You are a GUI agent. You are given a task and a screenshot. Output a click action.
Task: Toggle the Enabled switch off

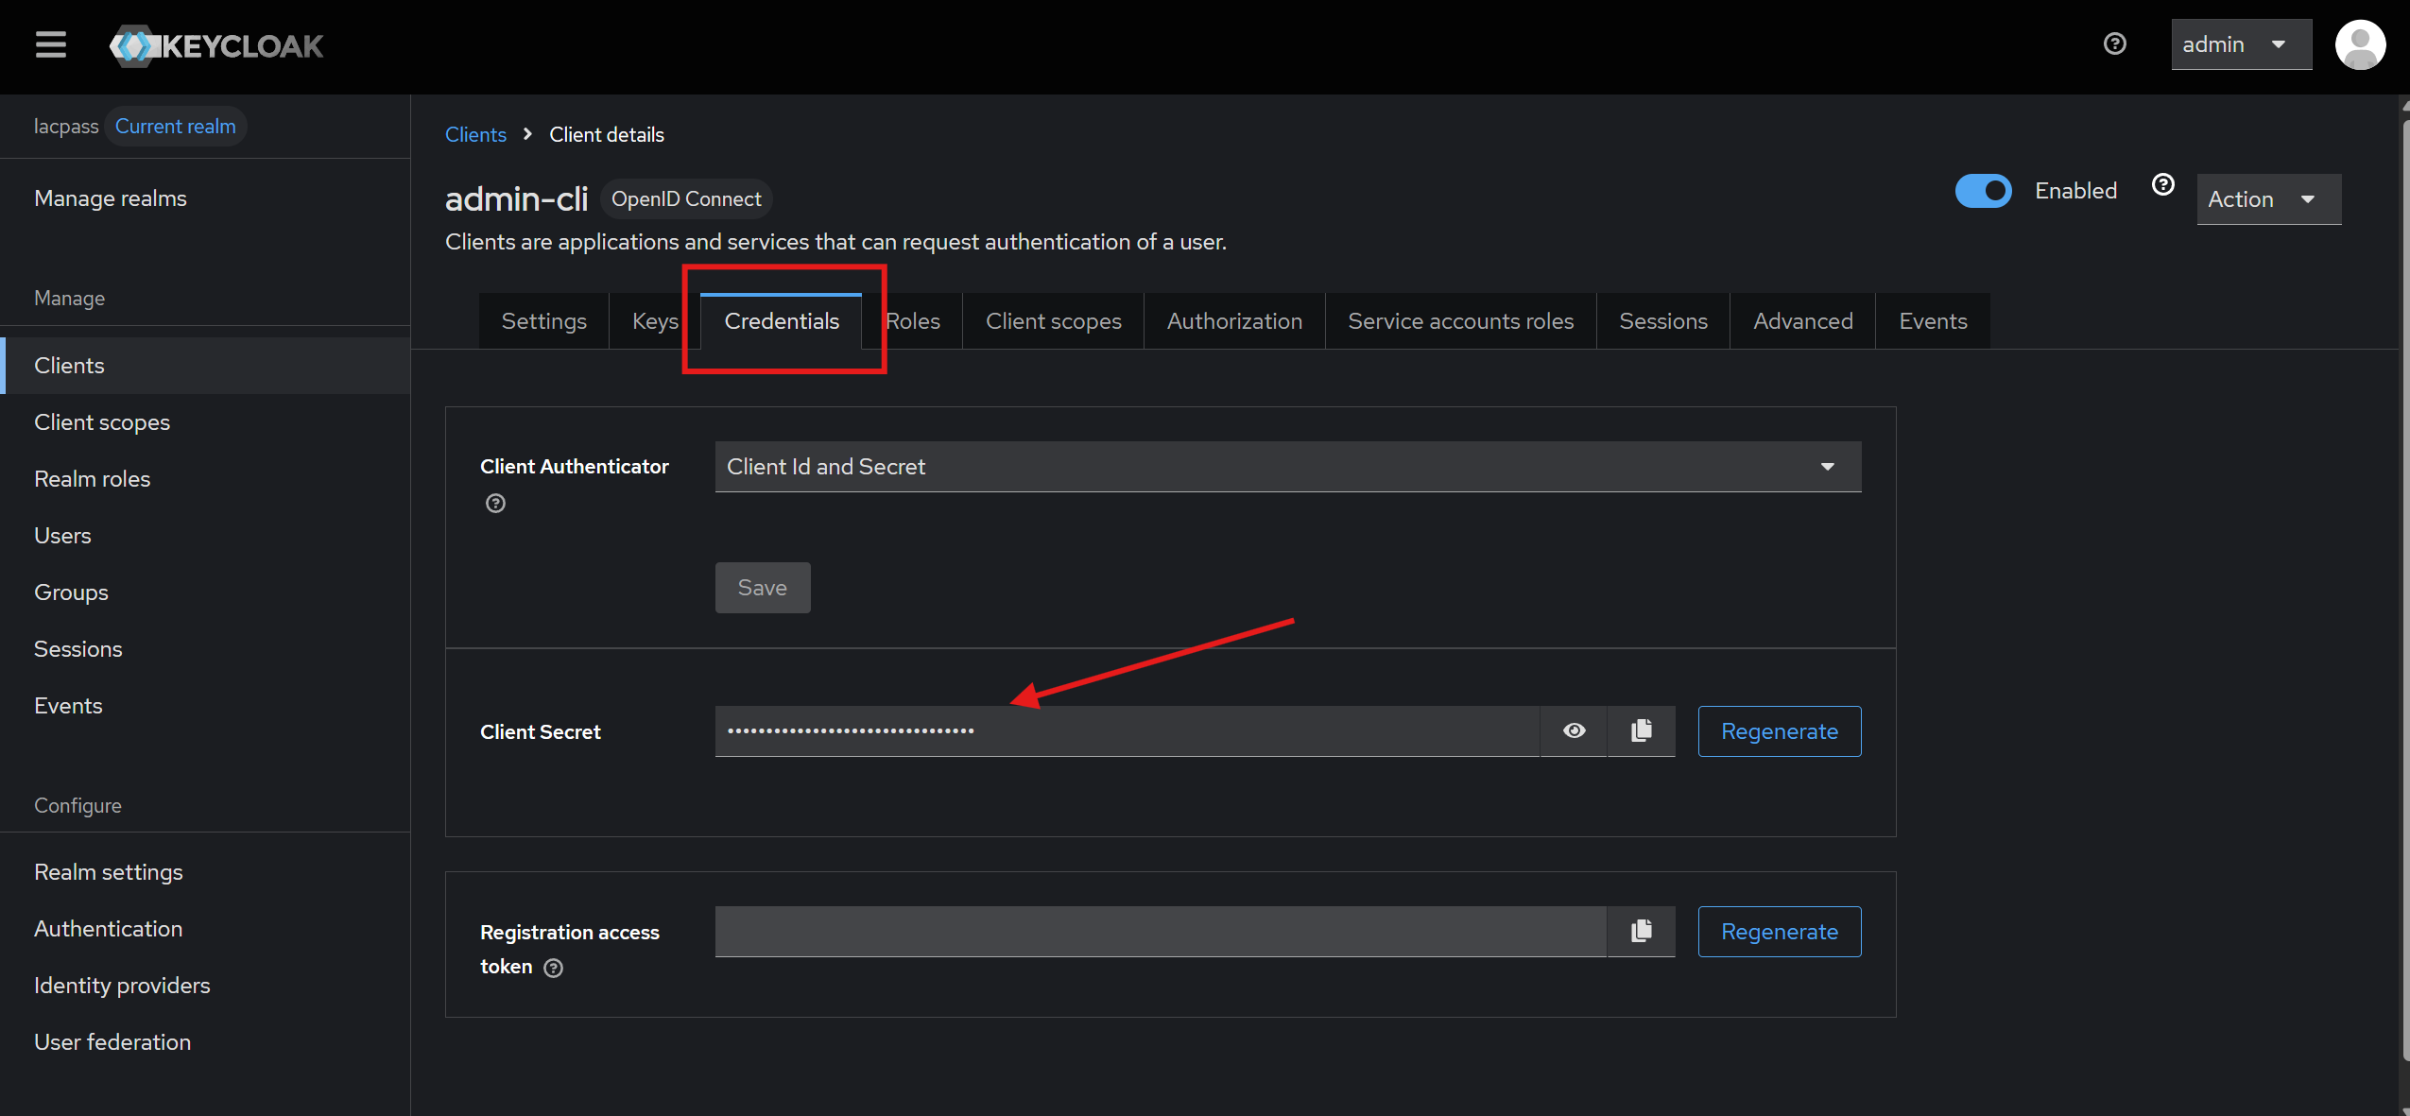click(1983, 191)
